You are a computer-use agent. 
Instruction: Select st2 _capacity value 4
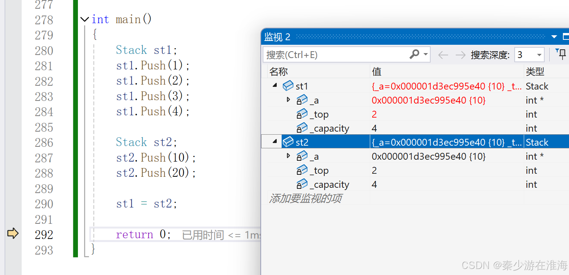coord(374,184)
